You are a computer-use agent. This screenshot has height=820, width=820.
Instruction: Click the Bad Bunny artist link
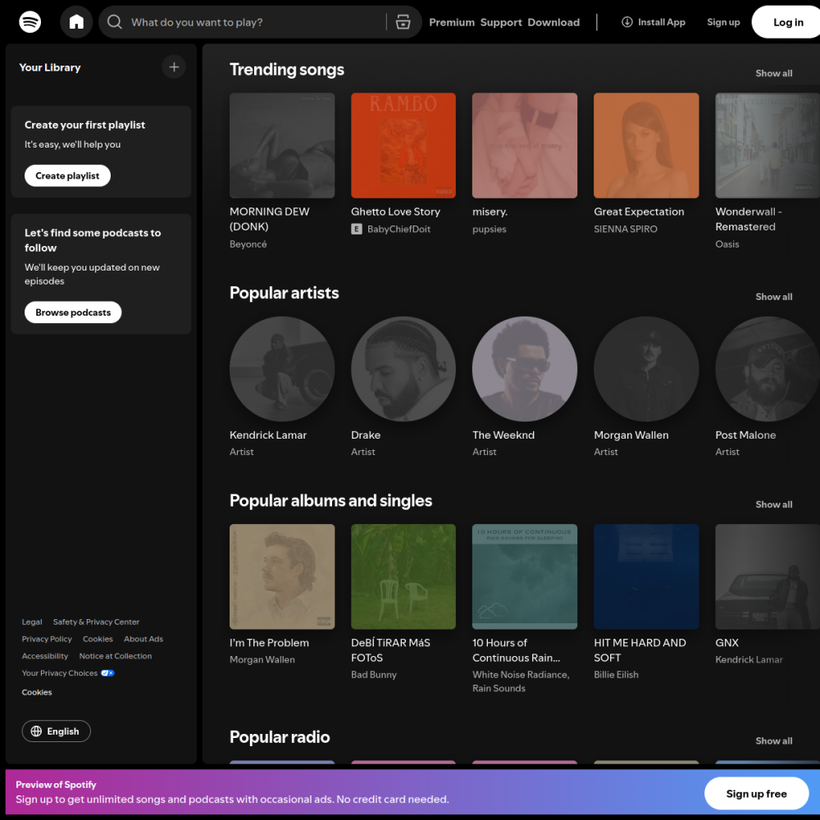click(x=373, y=675)
